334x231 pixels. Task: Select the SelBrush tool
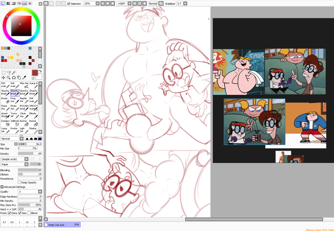[14, 122]
